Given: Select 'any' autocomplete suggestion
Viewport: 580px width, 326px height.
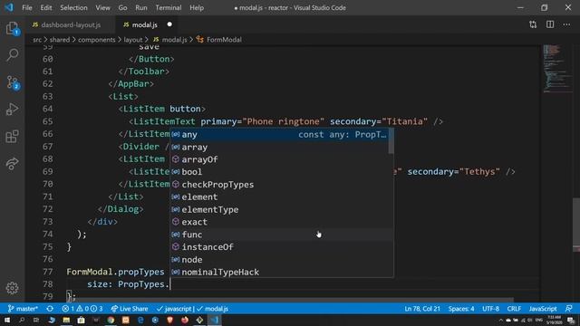Looking at the screenshot, I should [279, 135].
